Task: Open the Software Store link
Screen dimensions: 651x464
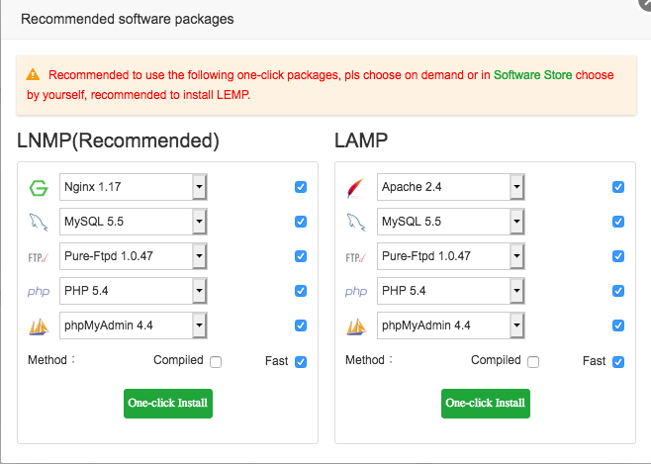Action: (x=532, y=75)
